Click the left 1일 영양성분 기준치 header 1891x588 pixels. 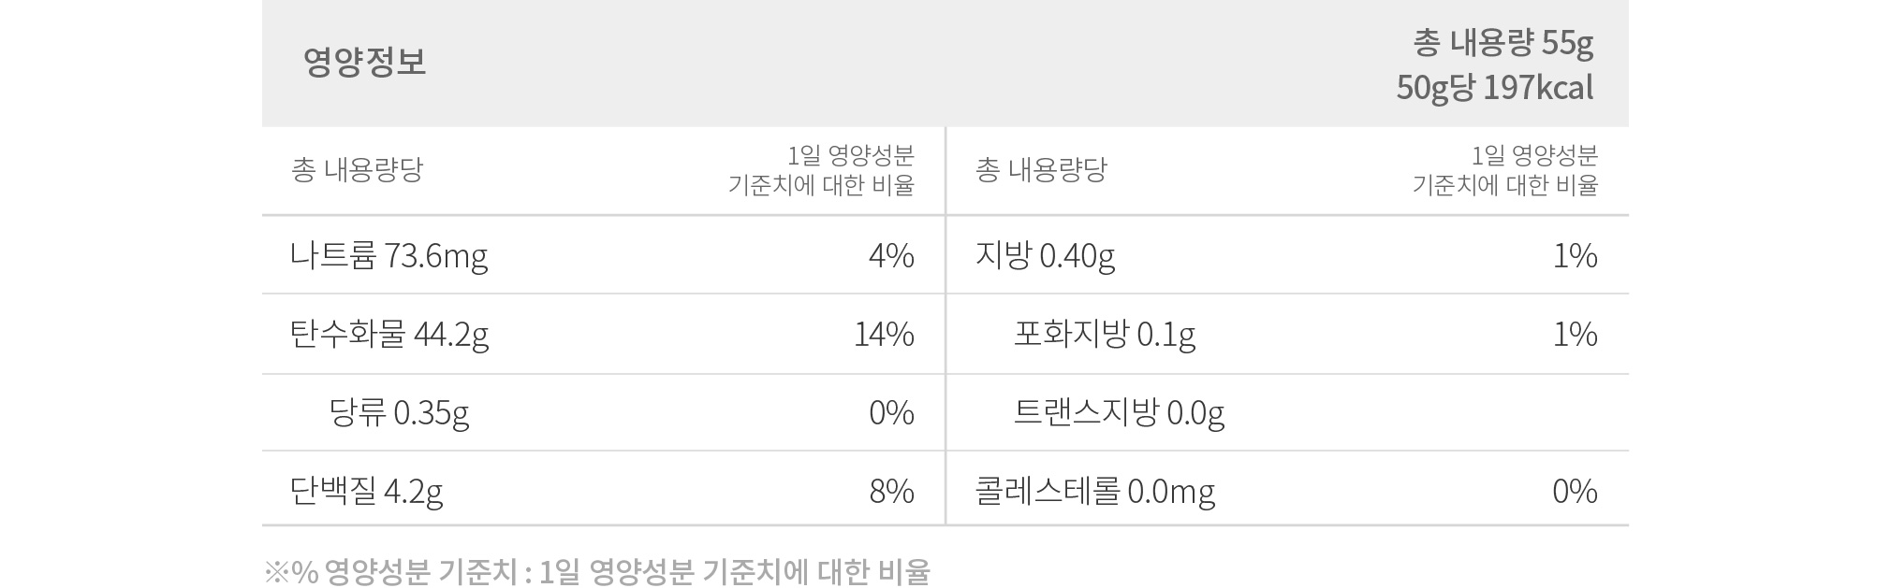[x=821, y=170]
